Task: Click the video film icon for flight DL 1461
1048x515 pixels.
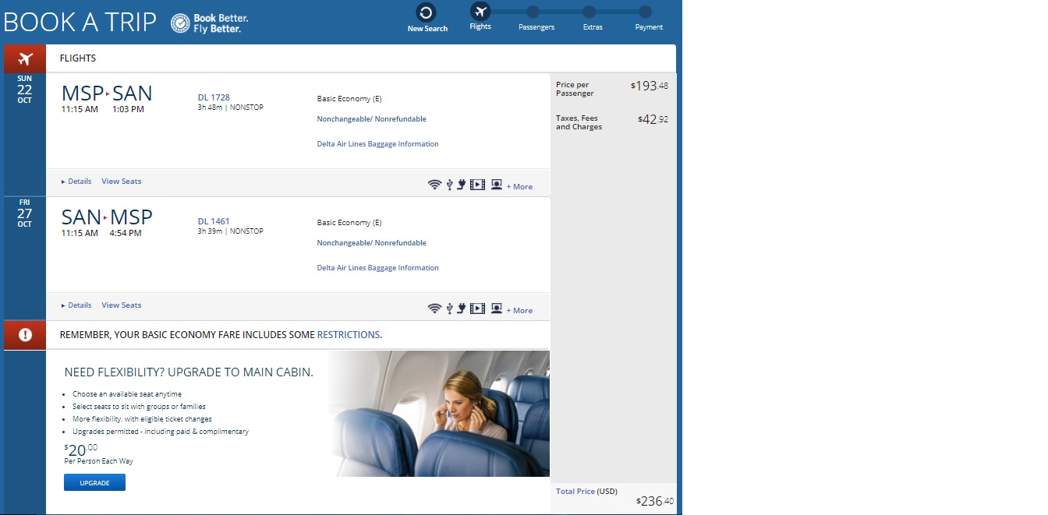Action: coord(477,309)
